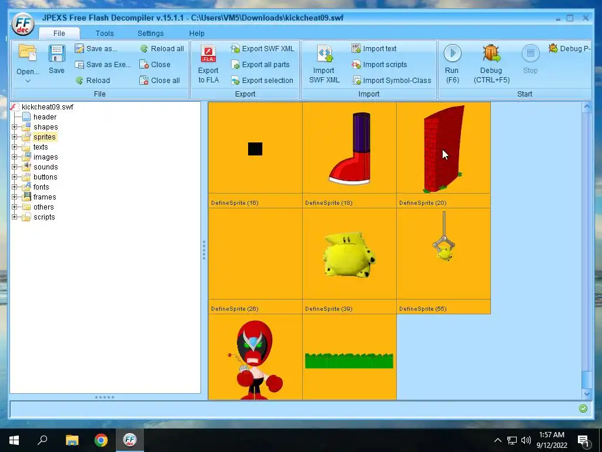The width and height of the screenshot is (602, 452).
Task: Select kickcheat09.swf root tree item
Action: pyautogui.click(x=47, y=107)
